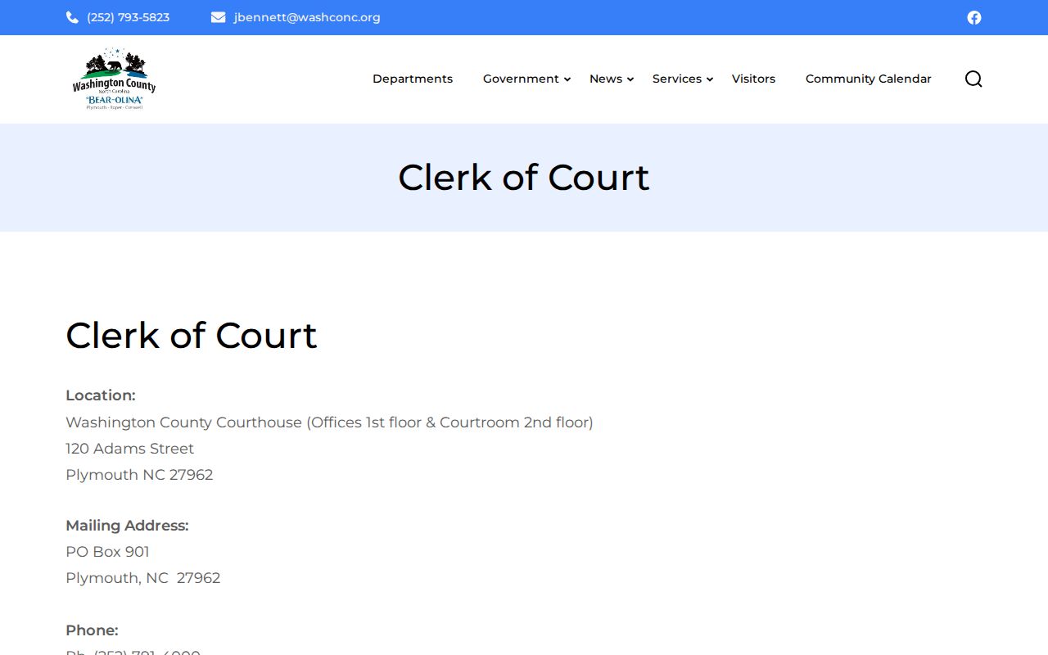
Task: Click the 120 Adams Street address line
Action: pyautogui.click(x=130, y=449)
